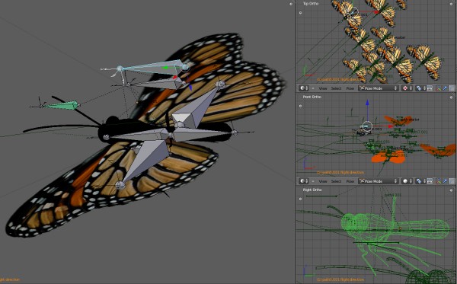Image resolution: width=457 pixels, height=284 pixels.
Task: Expand right-side plus icon in Top Ortho view
Action: click(452, 4)
